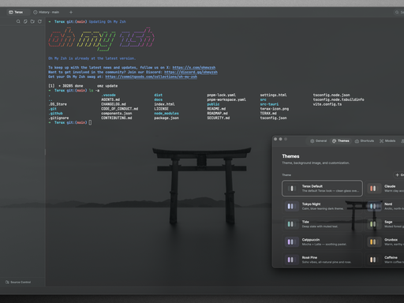Click 'node_modules' in the terminal listing
This screenshot has height=303, width=404.
pos(166,114)
